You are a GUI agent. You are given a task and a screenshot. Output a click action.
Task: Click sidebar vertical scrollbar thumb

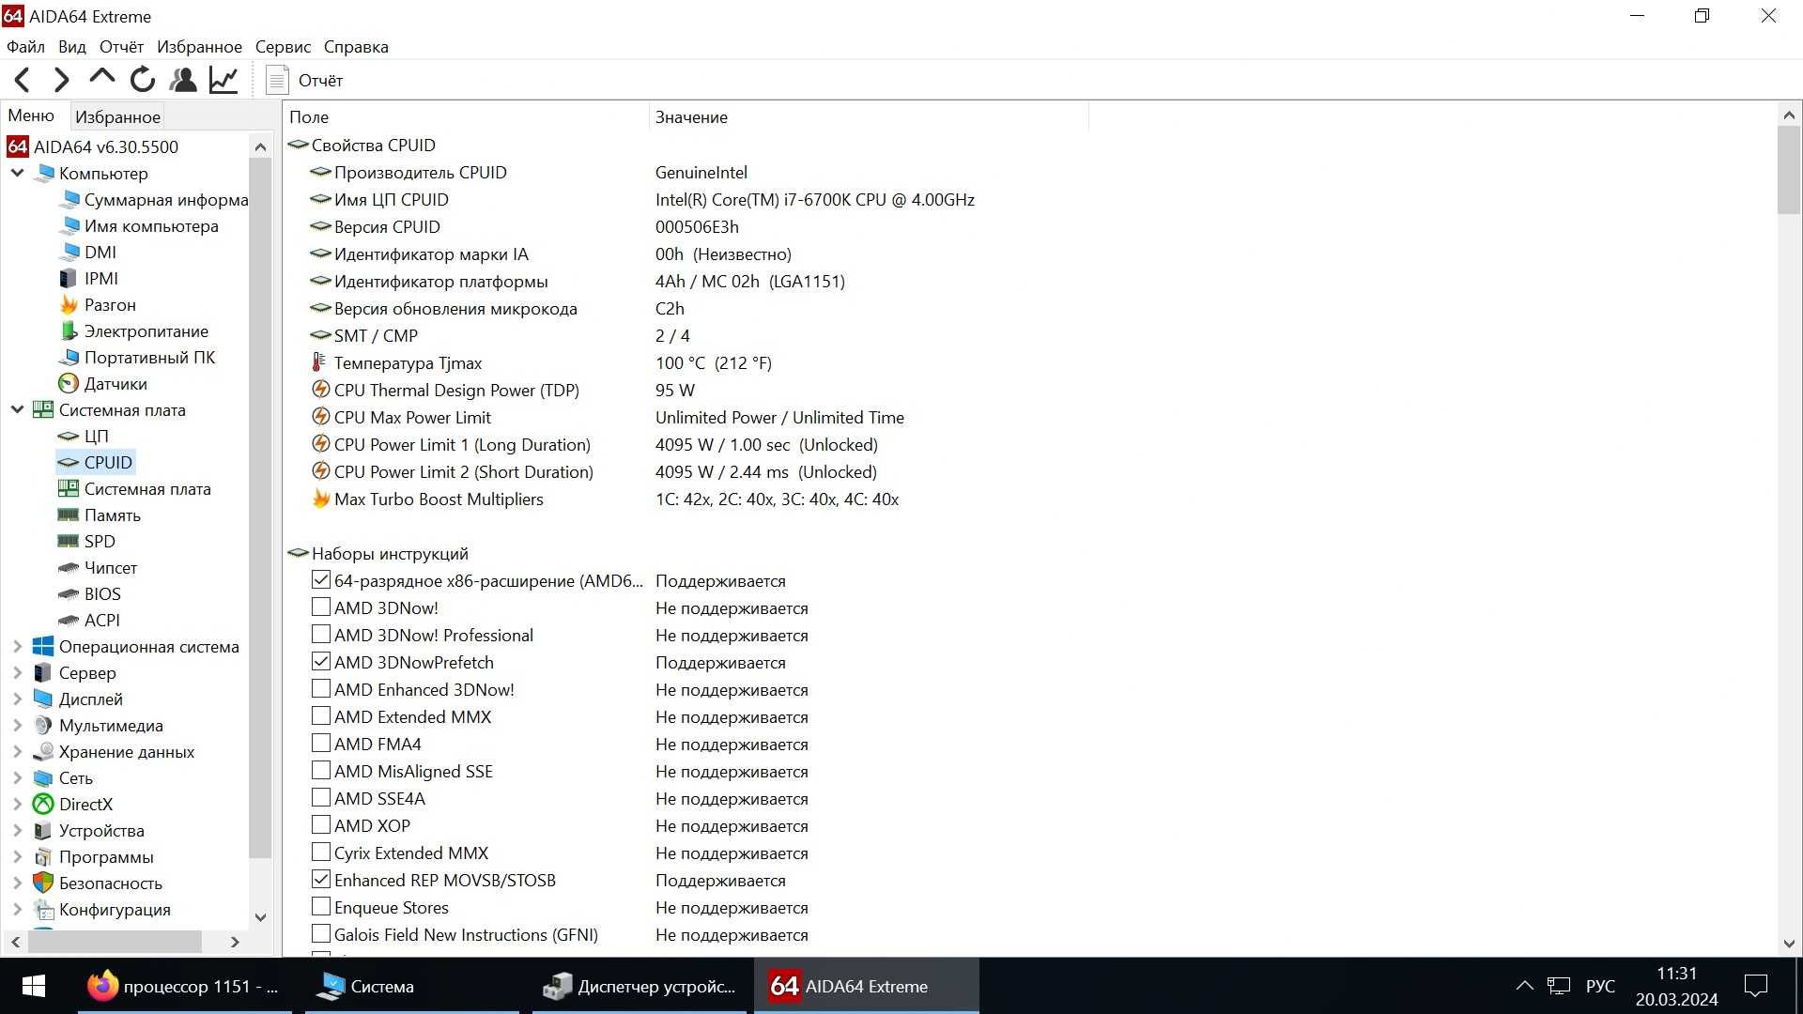(x=260, y=507)
